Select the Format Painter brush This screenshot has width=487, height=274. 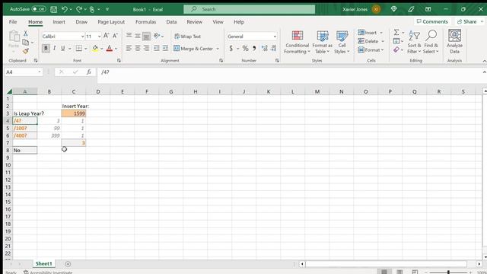click(26, 51)
